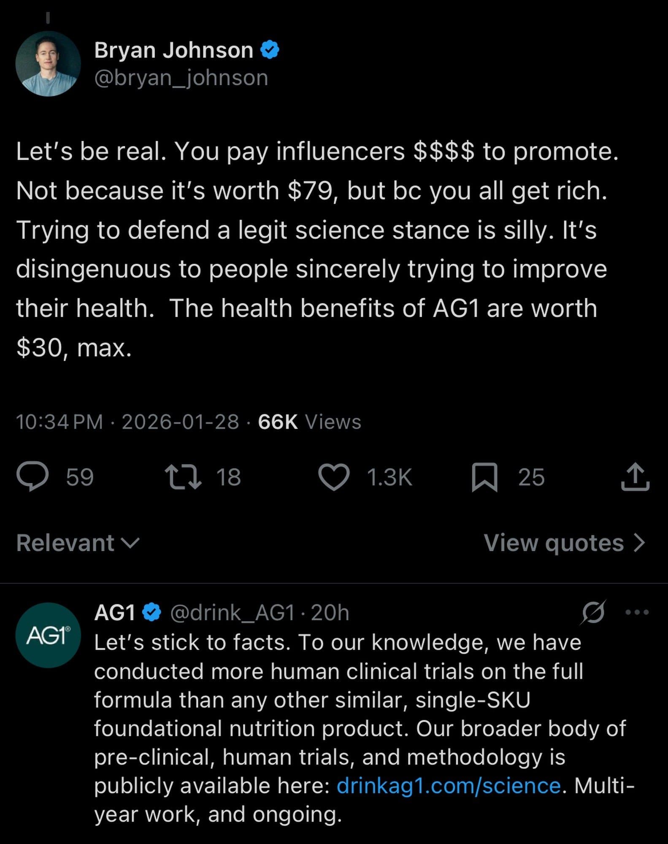Click the @drink_AG1 handle
Viewport: 668px width, 844px height.
coord(232,612)
